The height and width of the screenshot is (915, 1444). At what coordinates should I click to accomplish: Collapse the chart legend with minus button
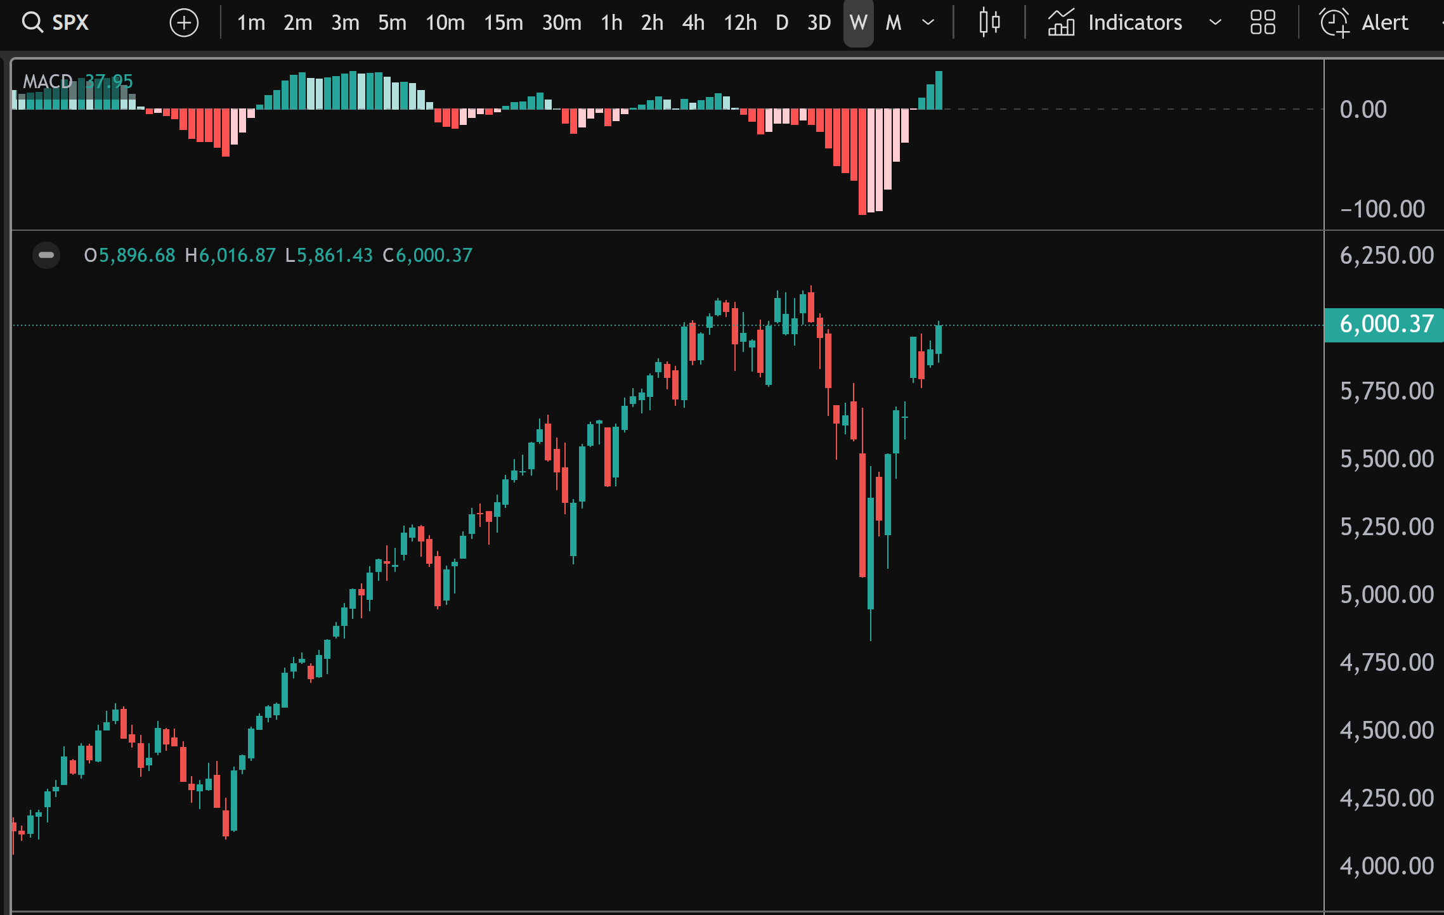pyautogui.click(x=46, y=256)
